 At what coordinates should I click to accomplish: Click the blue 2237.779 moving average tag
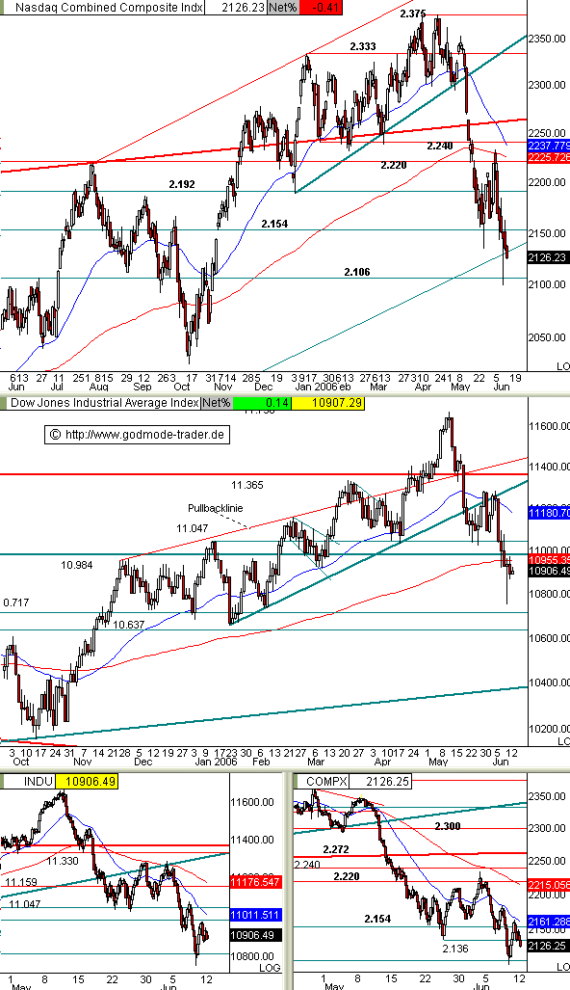tap(551, 146)
